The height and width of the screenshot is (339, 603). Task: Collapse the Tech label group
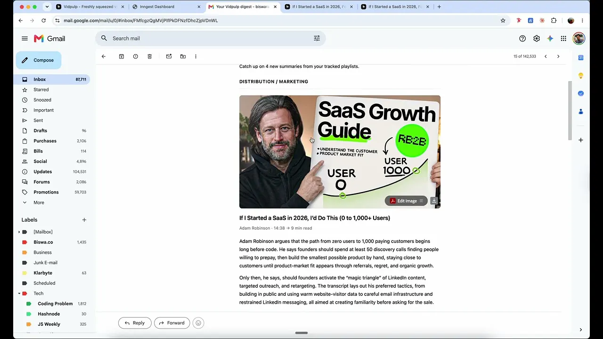[x=19, y=294]
